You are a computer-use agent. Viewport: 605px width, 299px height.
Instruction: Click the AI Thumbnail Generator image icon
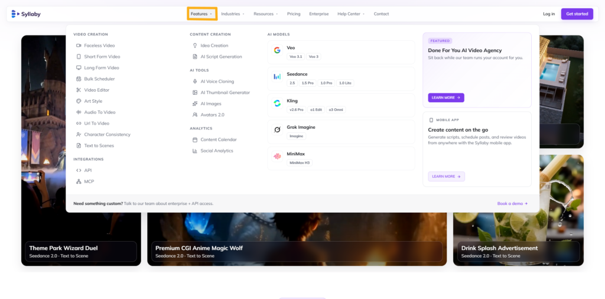coord(195,93)
